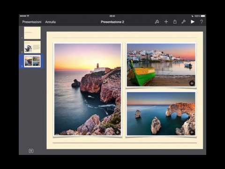Start slideshow with the play button
Screen dimensions: 225x169
(x=193, y=22)
